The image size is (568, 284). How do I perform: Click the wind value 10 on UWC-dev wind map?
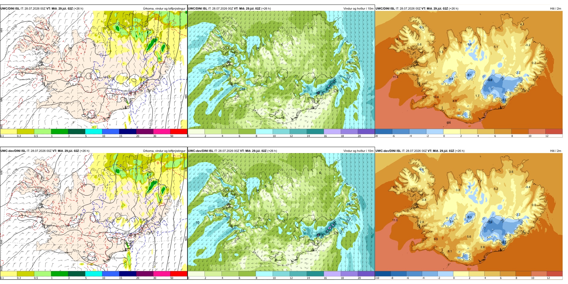(198, 223)
